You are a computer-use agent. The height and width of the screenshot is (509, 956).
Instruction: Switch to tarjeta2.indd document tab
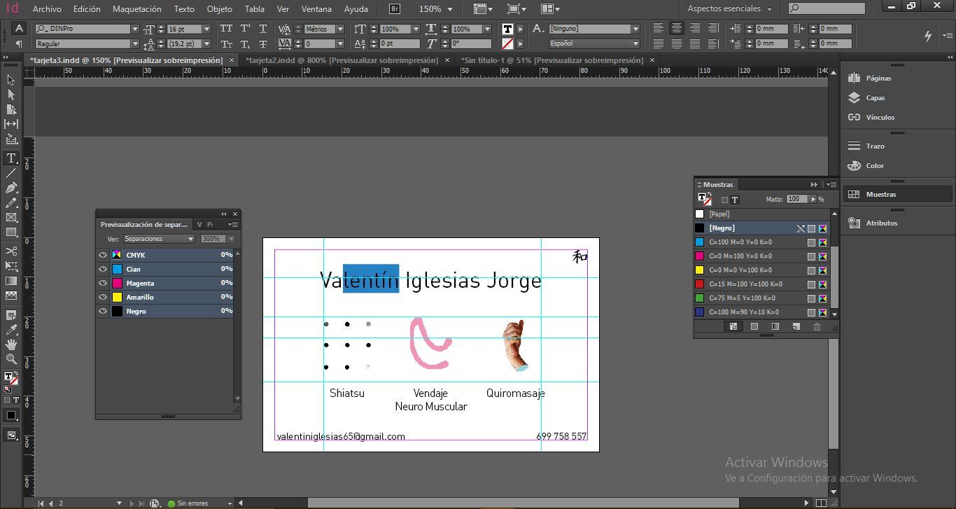tap(342, 60)
